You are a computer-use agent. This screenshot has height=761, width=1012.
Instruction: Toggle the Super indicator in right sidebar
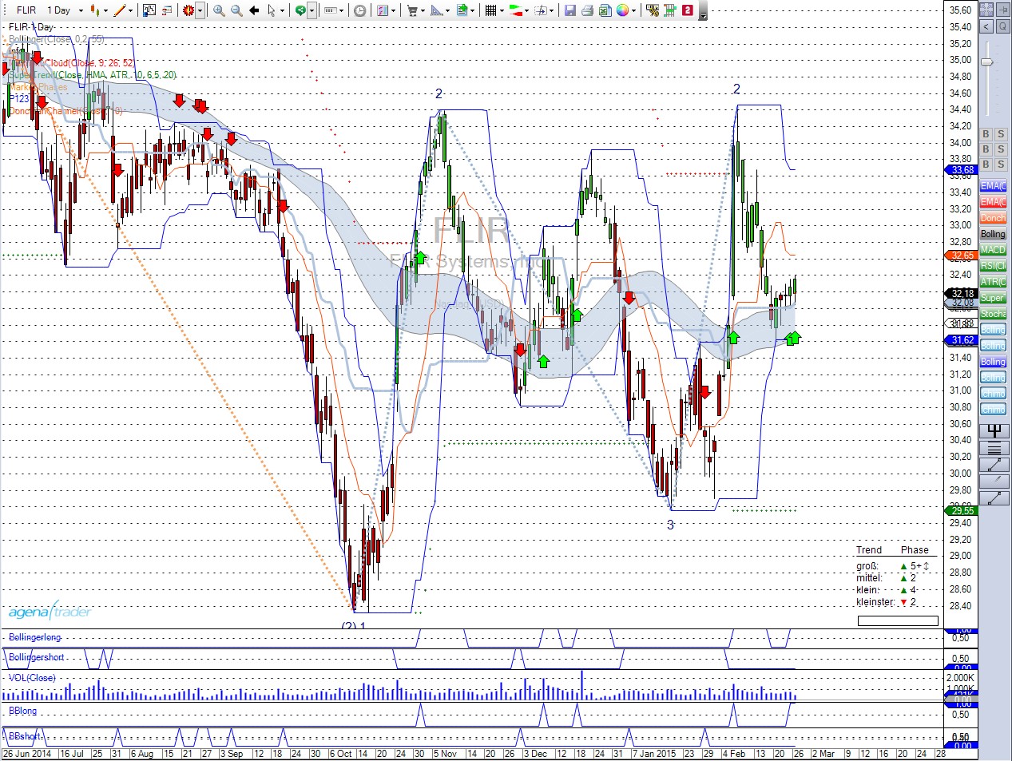point(993,298)
